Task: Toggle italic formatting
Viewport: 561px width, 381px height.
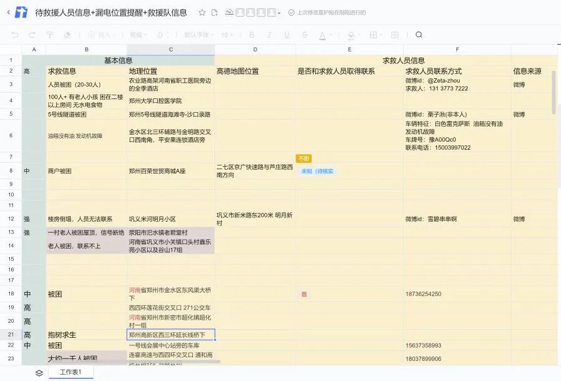Action: (269, 34)
